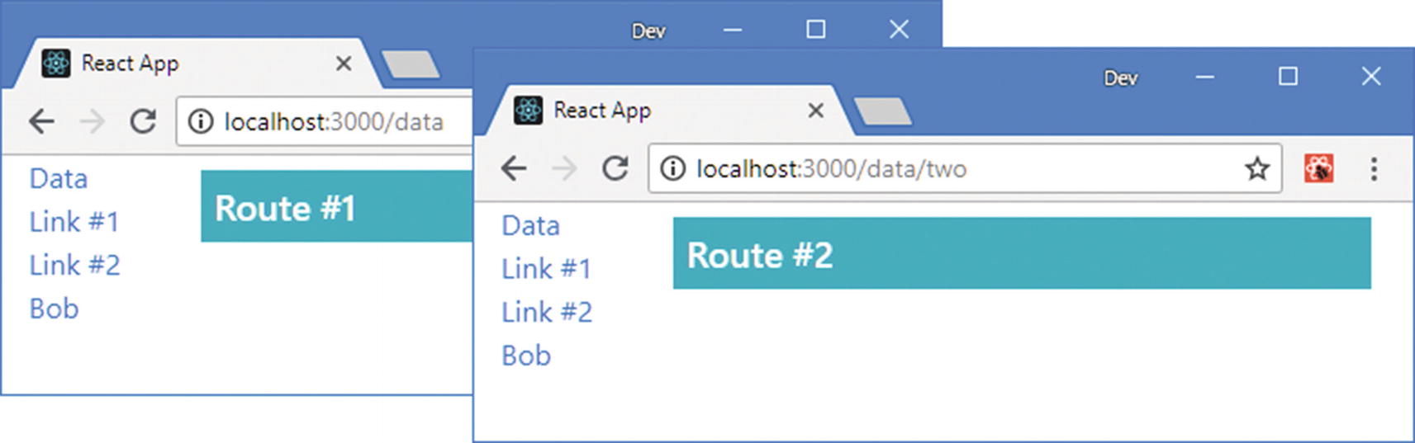Open the Bob link in the front window
The width and height of the screenshot is (1415, 443).
pos(526,356)
